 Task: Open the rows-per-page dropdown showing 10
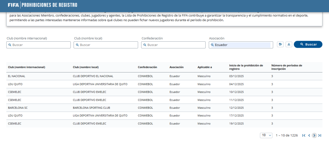(266, 135)
